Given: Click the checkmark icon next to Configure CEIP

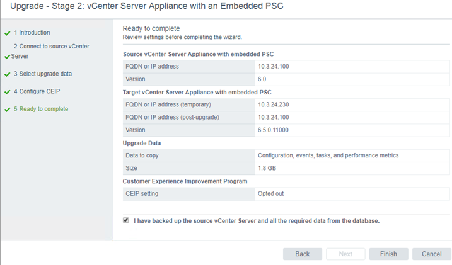Looking at the screenshot, I should (x=8, y=92).
